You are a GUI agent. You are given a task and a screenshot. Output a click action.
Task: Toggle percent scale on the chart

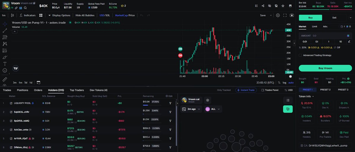click(279, 82)
